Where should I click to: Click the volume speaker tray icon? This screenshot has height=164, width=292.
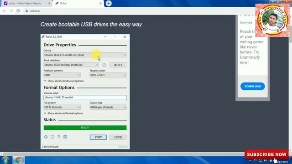266,160
